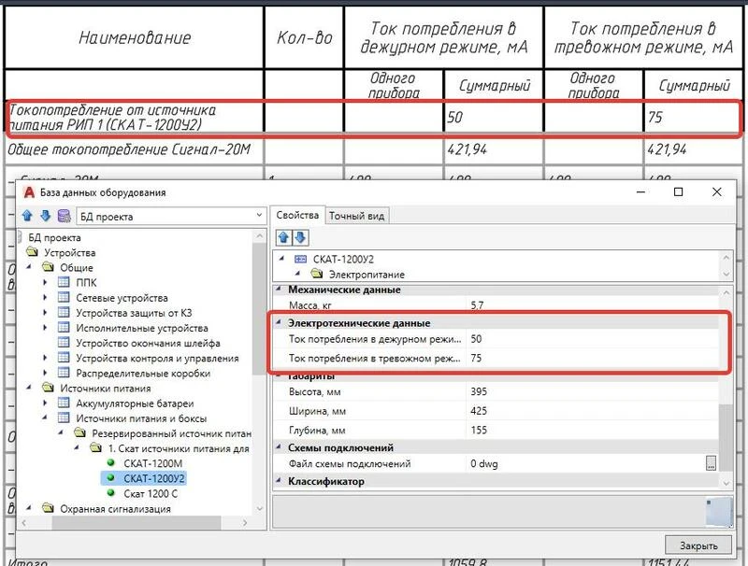
Task: Open the БД проекта dropdown list
Action: [x=260, y=216]
